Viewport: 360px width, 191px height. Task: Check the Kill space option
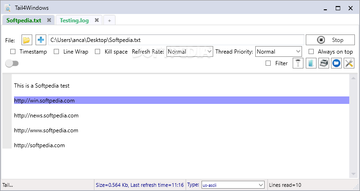pos(98,52)
